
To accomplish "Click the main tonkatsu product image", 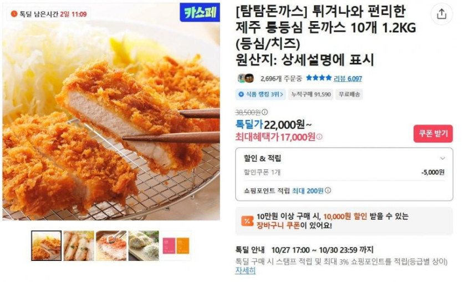I will 111,112.
